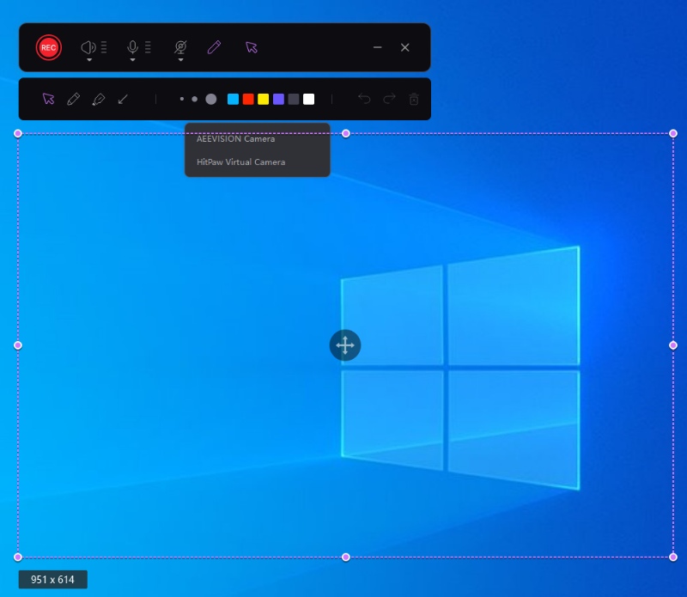Expand the webcam selection dropdown arrow
Screen dimensions: 687x597
point(180,60)
